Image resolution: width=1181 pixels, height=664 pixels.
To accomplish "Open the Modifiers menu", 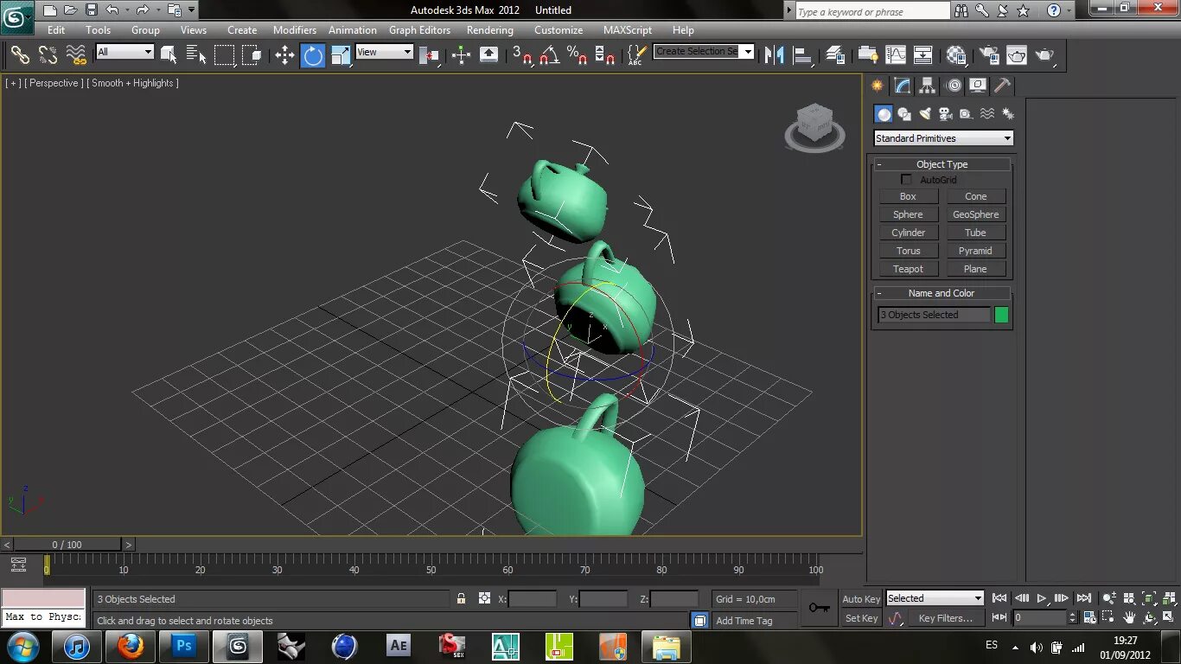I will pos(294,29).
